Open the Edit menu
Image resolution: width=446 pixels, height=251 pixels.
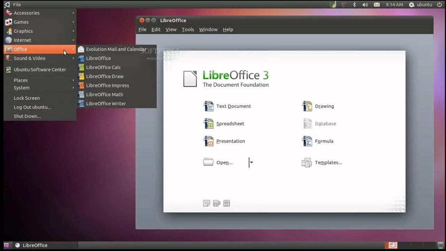coord(156,30)
